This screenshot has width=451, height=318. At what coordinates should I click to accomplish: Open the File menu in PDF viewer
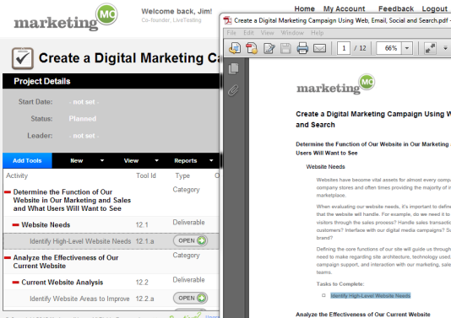231,33
